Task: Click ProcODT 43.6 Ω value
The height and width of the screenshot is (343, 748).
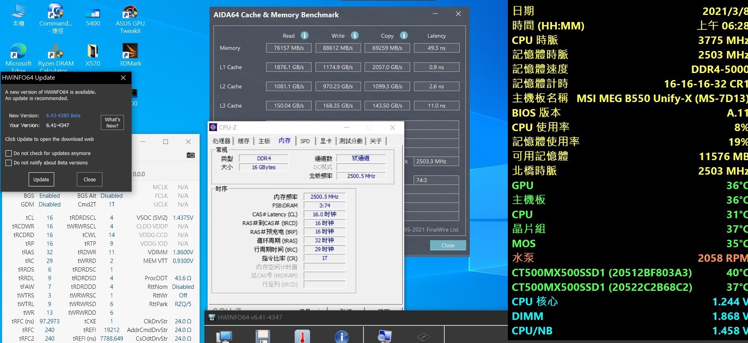Action: tap(183, 278)
